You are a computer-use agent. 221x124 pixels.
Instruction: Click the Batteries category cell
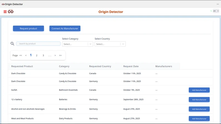pyautogui.click(x=63, y=99)
